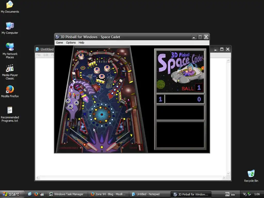The height and width of the screenshot is (198, 264).
Task: Click Notepad horizontal scrollbar right arrow
Action: (224, 178)
